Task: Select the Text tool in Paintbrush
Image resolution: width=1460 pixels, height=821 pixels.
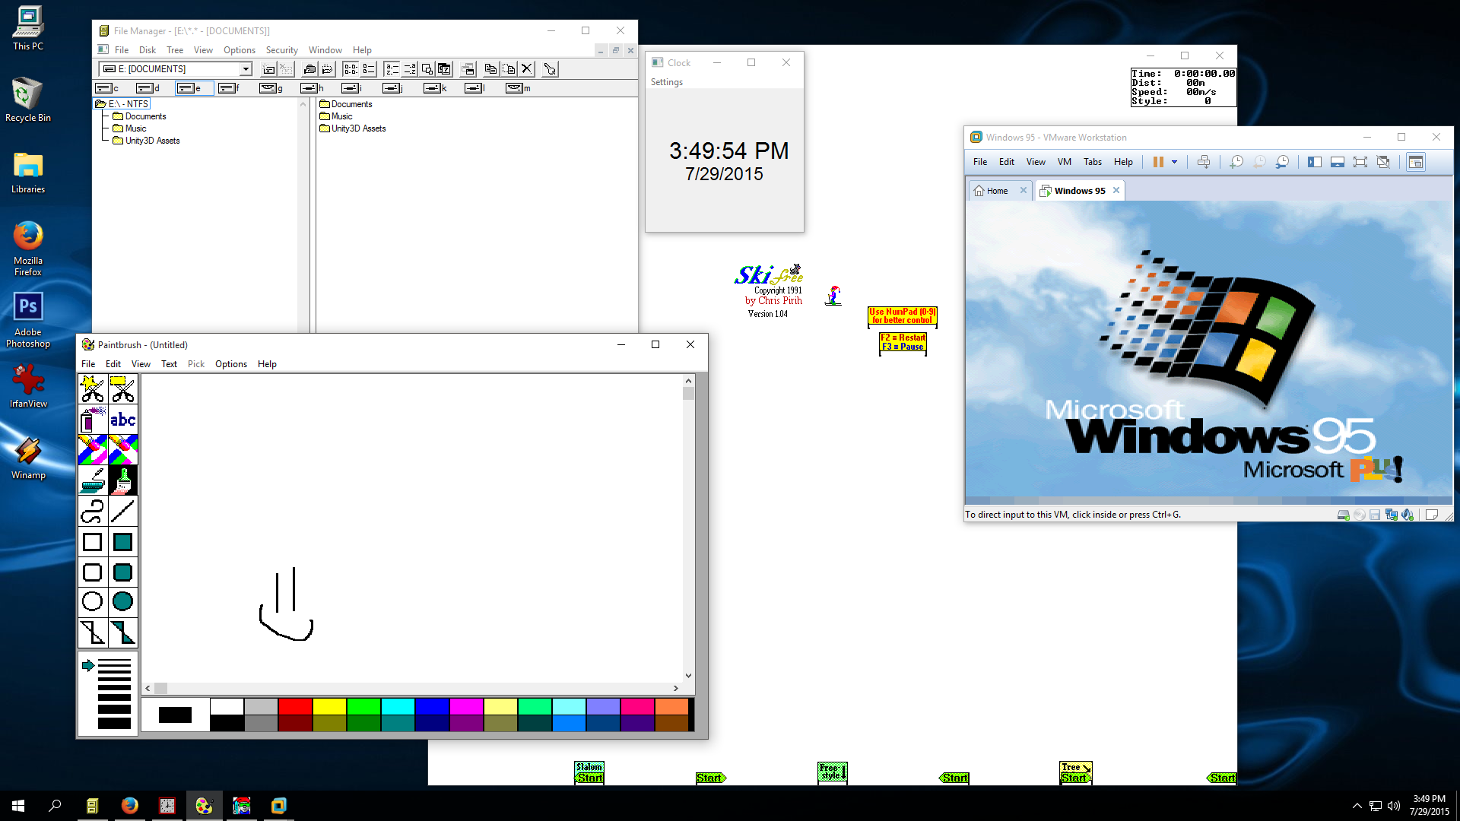Action: tap(122, 420)
